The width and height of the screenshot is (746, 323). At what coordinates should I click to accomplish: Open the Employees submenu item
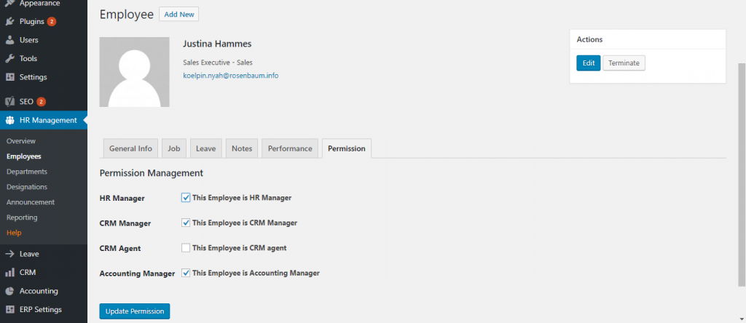point(24,156)
